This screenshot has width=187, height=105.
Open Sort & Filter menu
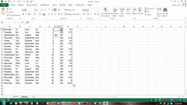pyautogui.click(x=159, y=12)
